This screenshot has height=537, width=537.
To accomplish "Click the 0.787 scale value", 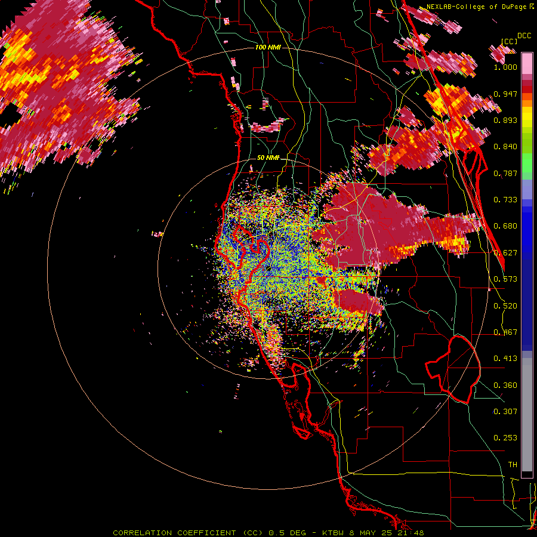I will click(505, 173).
